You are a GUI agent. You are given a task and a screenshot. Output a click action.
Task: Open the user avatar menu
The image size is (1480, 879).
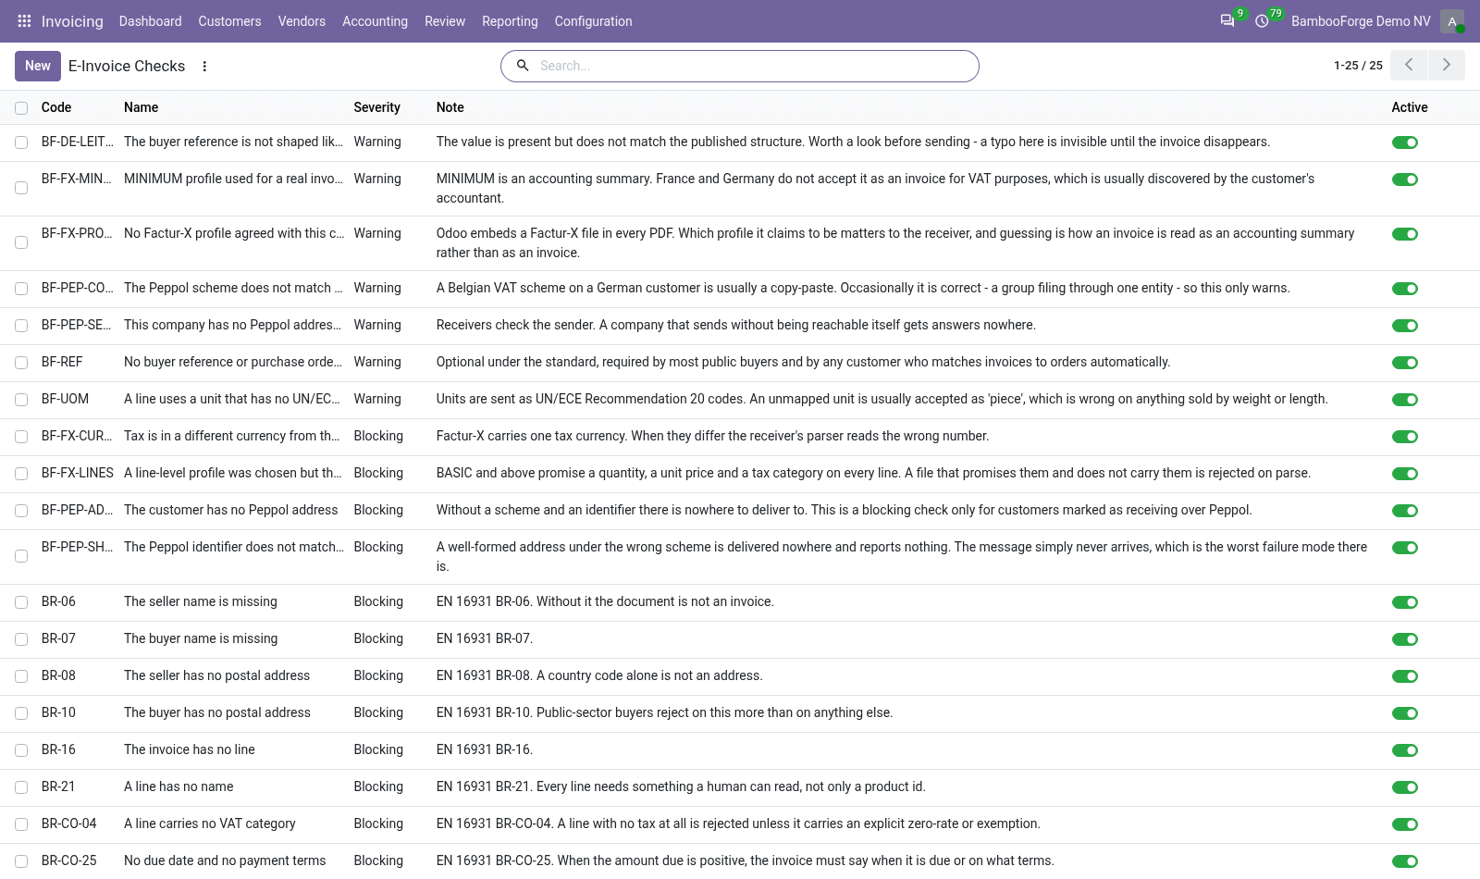pyautogui.click(x=1452, y=21)
